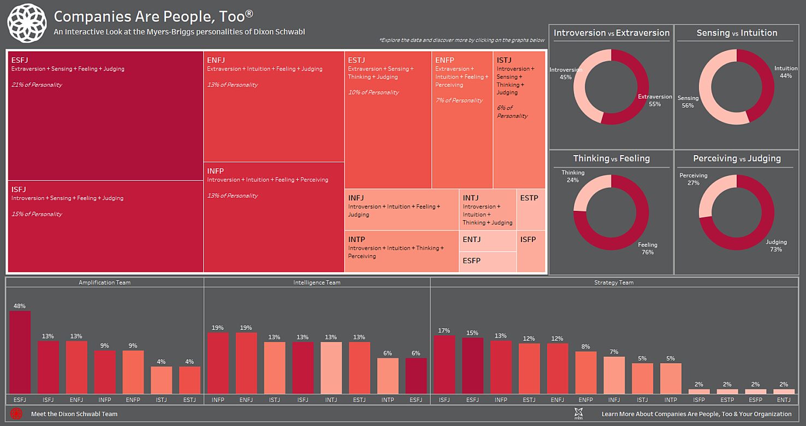Click the MBTI logo icon in footer
The width and height of the screenshot is (806, 426).
[578, 413]
